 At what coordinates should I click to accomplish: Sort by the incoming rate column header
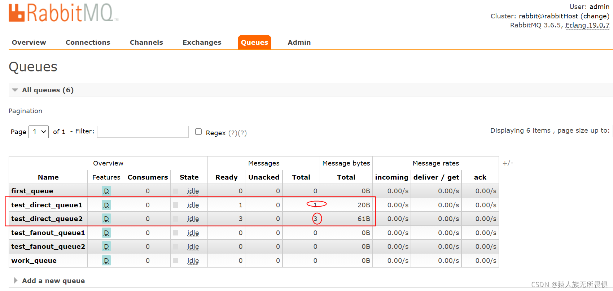pyautogui.click(x=391, y=177)
